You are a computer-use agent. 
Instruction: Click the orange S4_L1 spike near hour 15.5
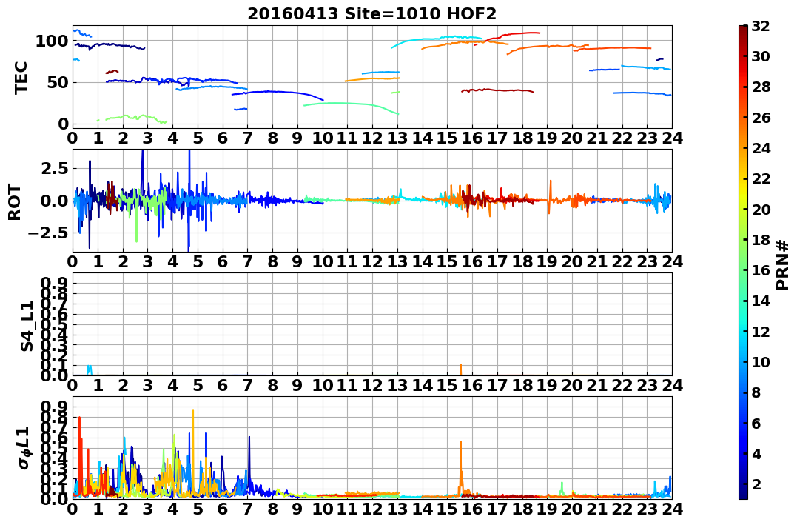click(460, 369)
